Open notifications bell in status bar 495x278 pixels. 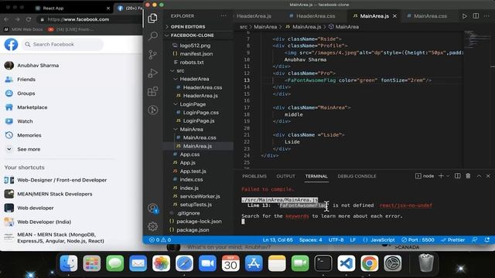(x=487, y=240)
